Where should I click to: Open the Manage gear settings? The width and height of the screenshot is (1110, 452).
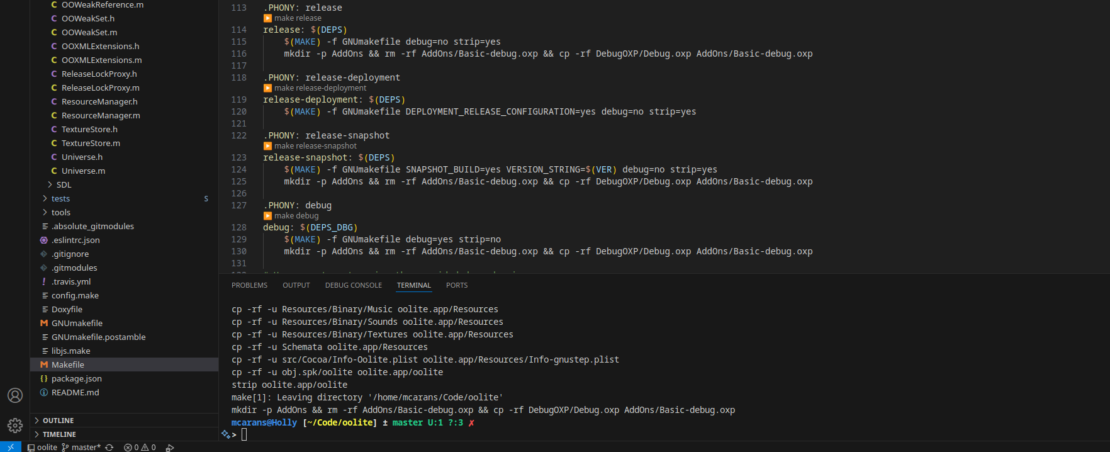point(15,426)
